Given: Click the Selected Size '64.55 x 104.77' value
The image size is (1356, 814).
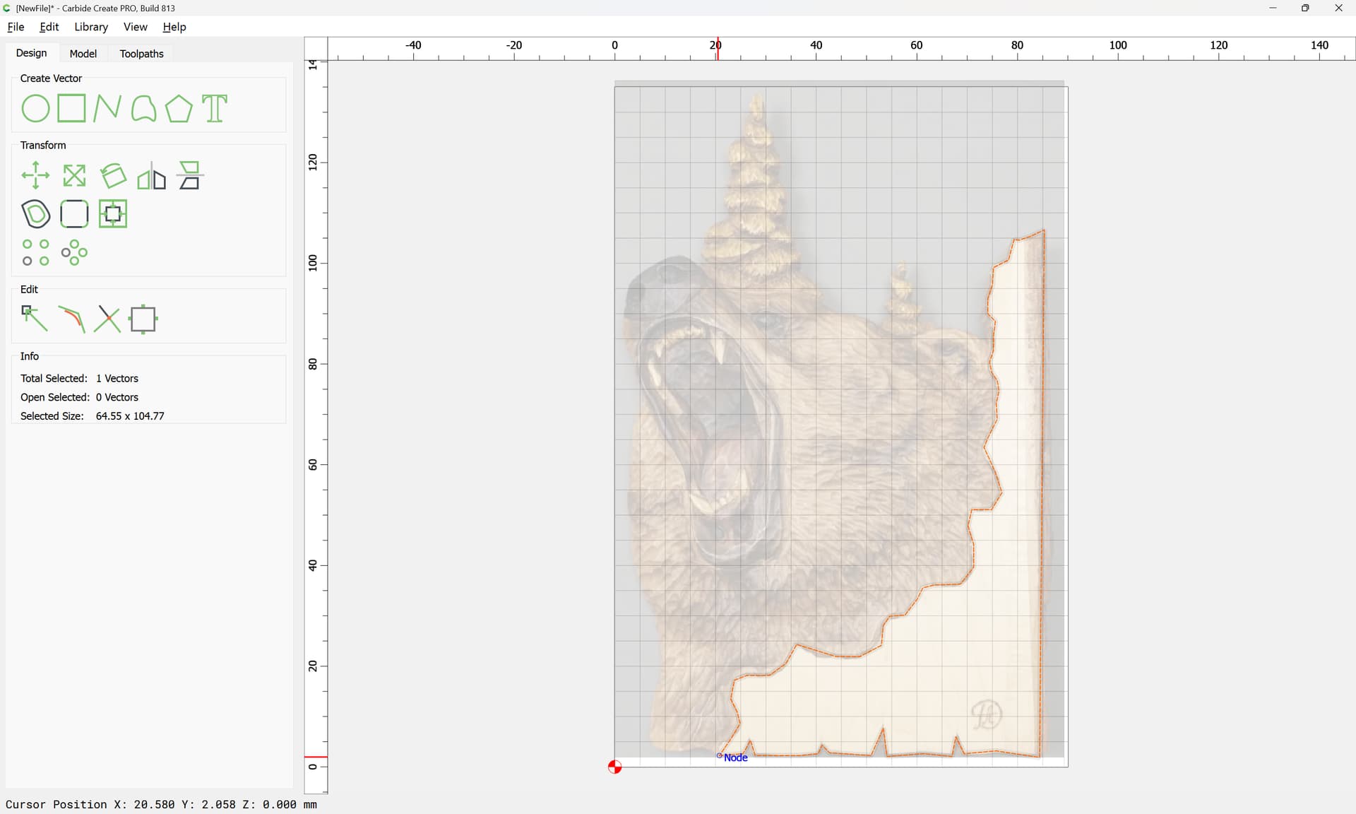Looking at the screenshot, I should pos(130,416).
